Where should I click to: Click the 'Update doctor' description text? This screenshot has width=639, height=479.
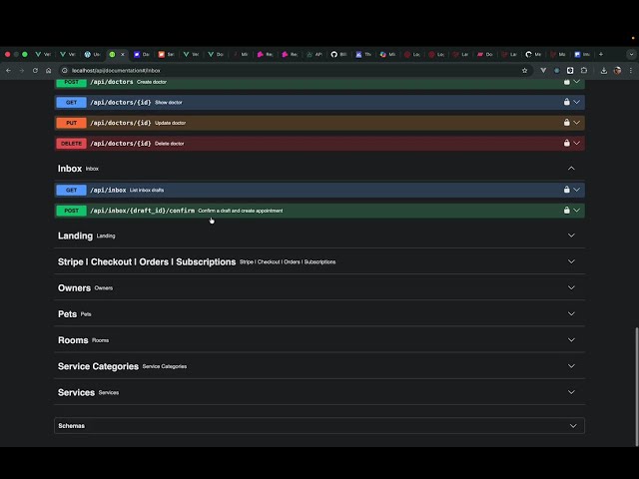[170, 123]
